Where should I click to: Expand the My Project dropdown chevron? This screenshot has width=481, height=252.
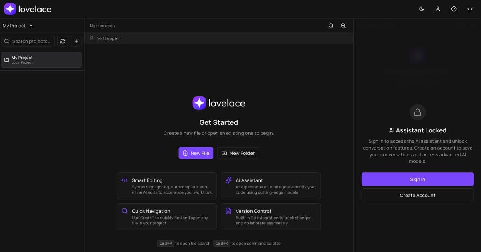(x=31, y=26)
